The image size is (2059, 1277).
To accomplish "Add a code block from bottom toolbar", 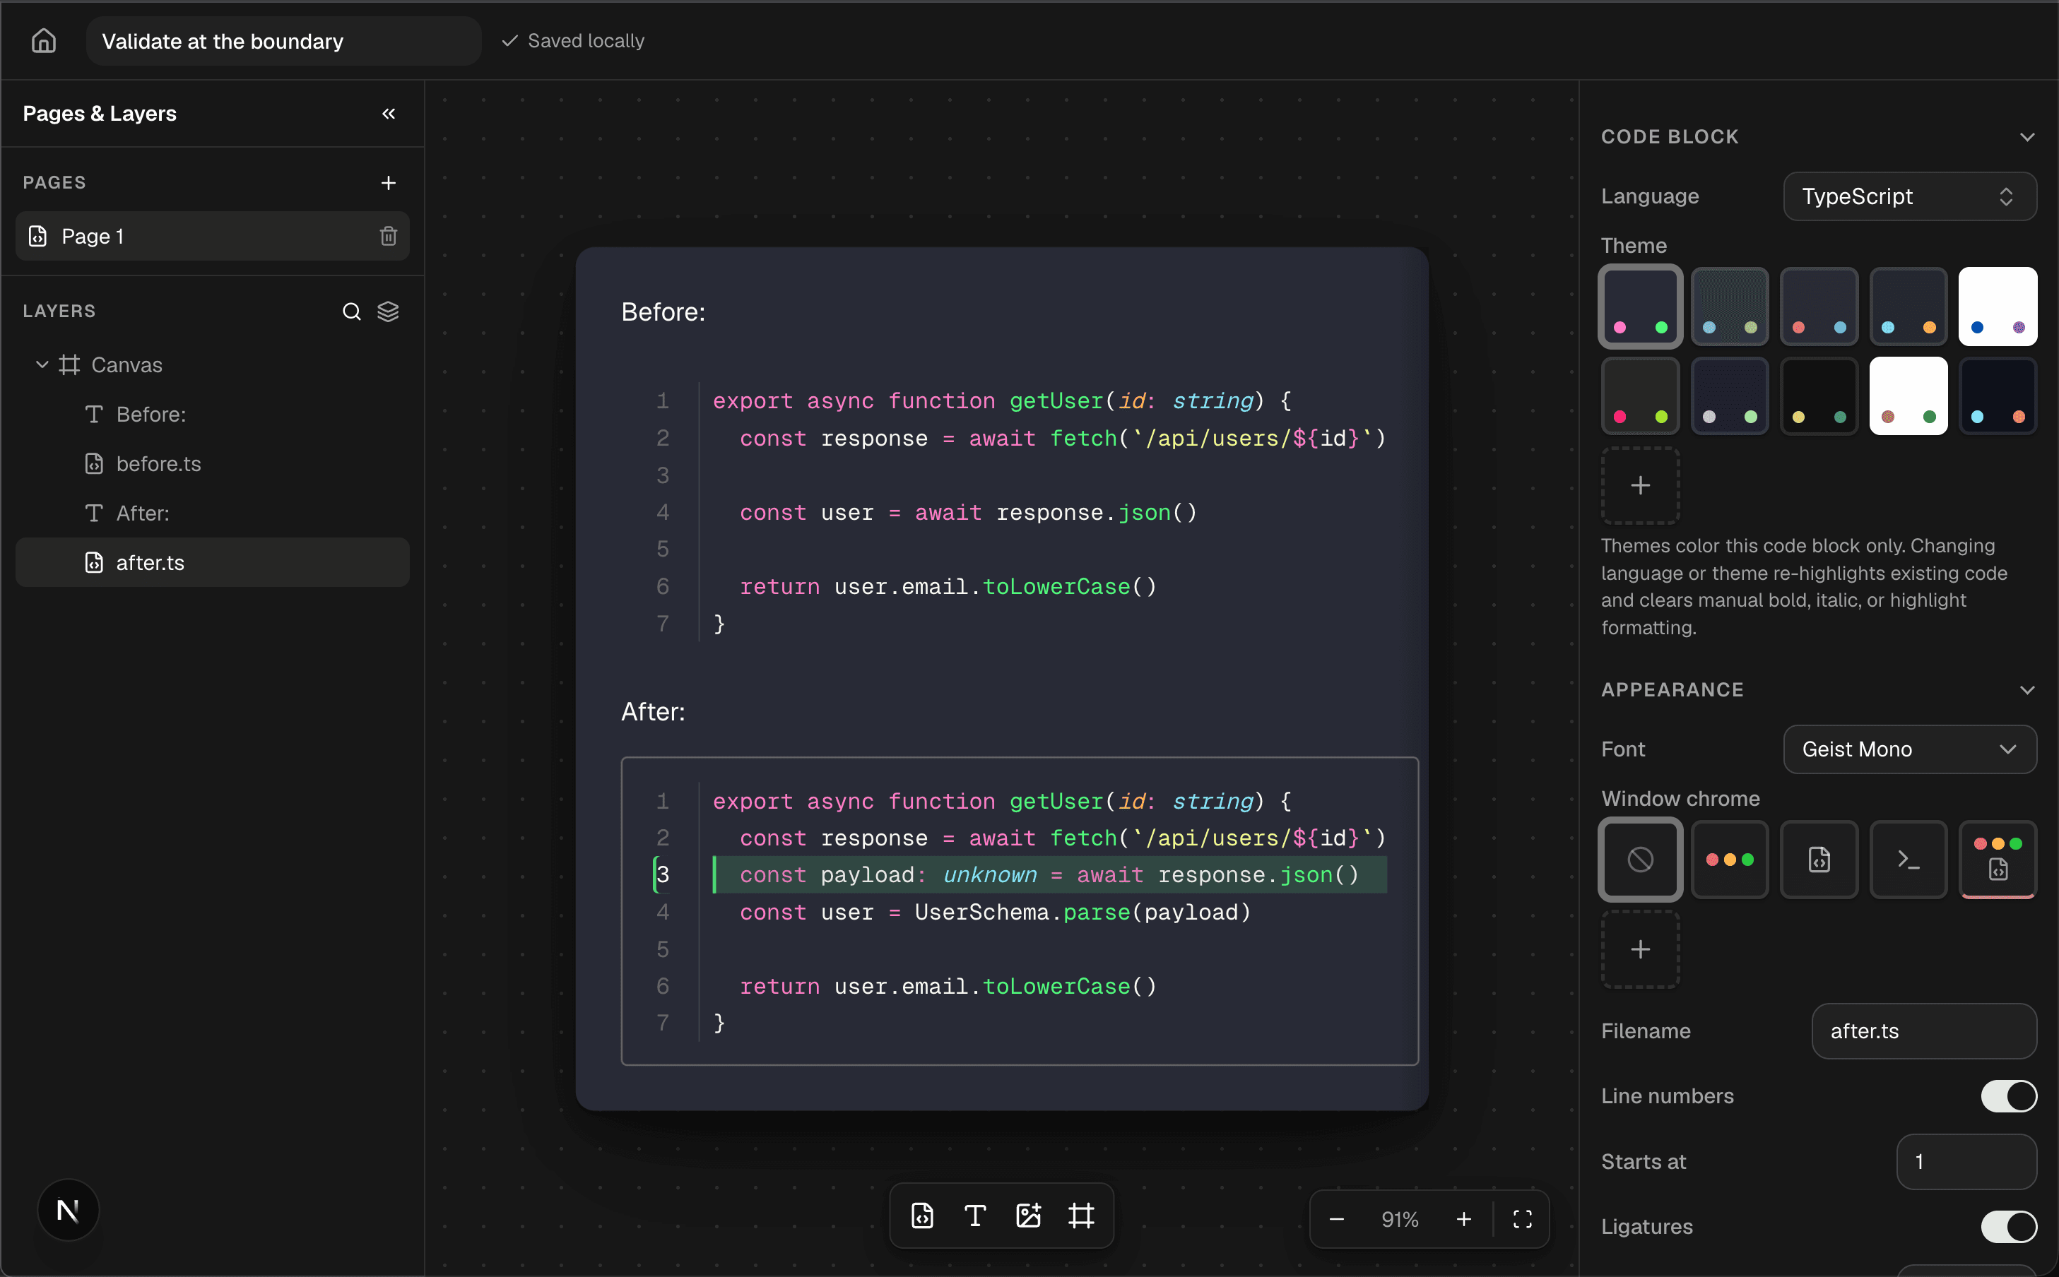I will coord(923,1216).
